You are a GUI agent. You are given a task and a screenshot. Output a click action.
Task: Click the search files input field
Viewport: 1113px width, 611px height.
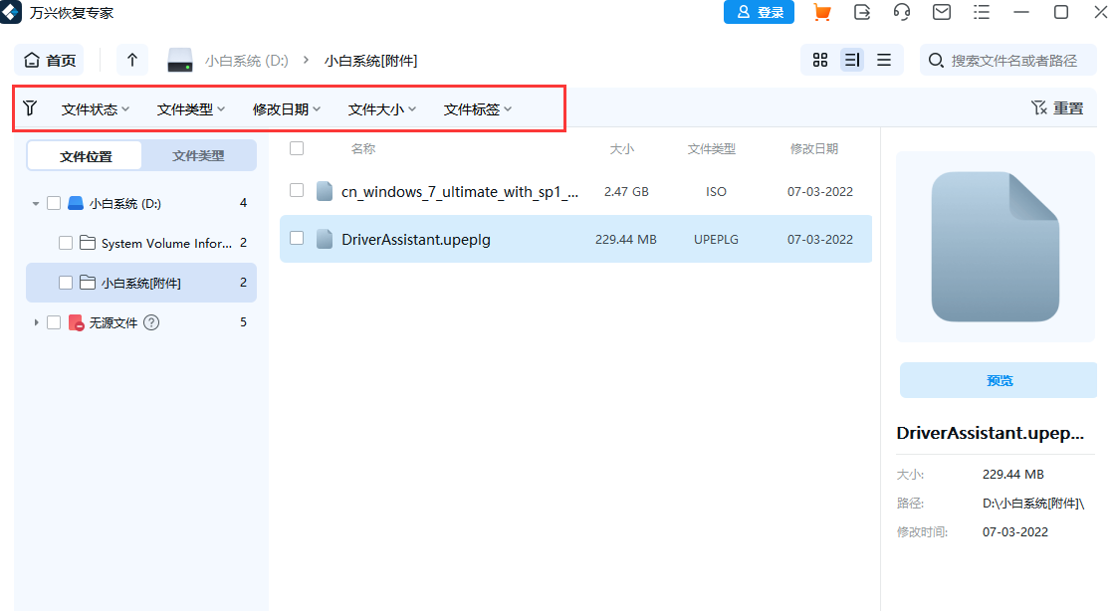[x=1005, y=60]
